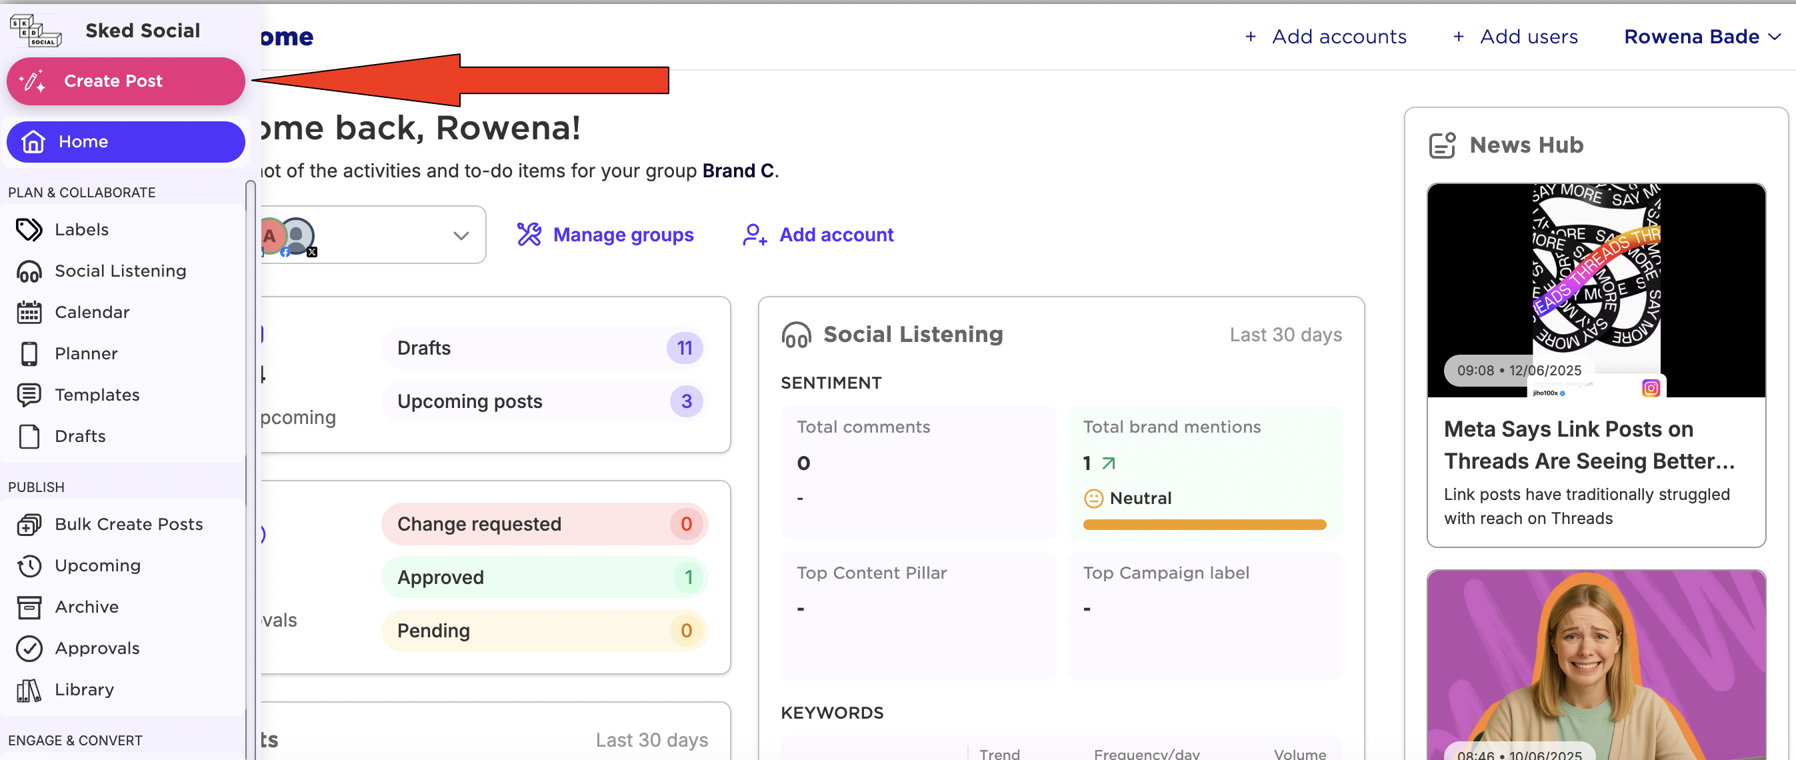This screenshot has height=760, width=1796.
Task: Click the Manage groups link
Action: click(x=605, y=235)
